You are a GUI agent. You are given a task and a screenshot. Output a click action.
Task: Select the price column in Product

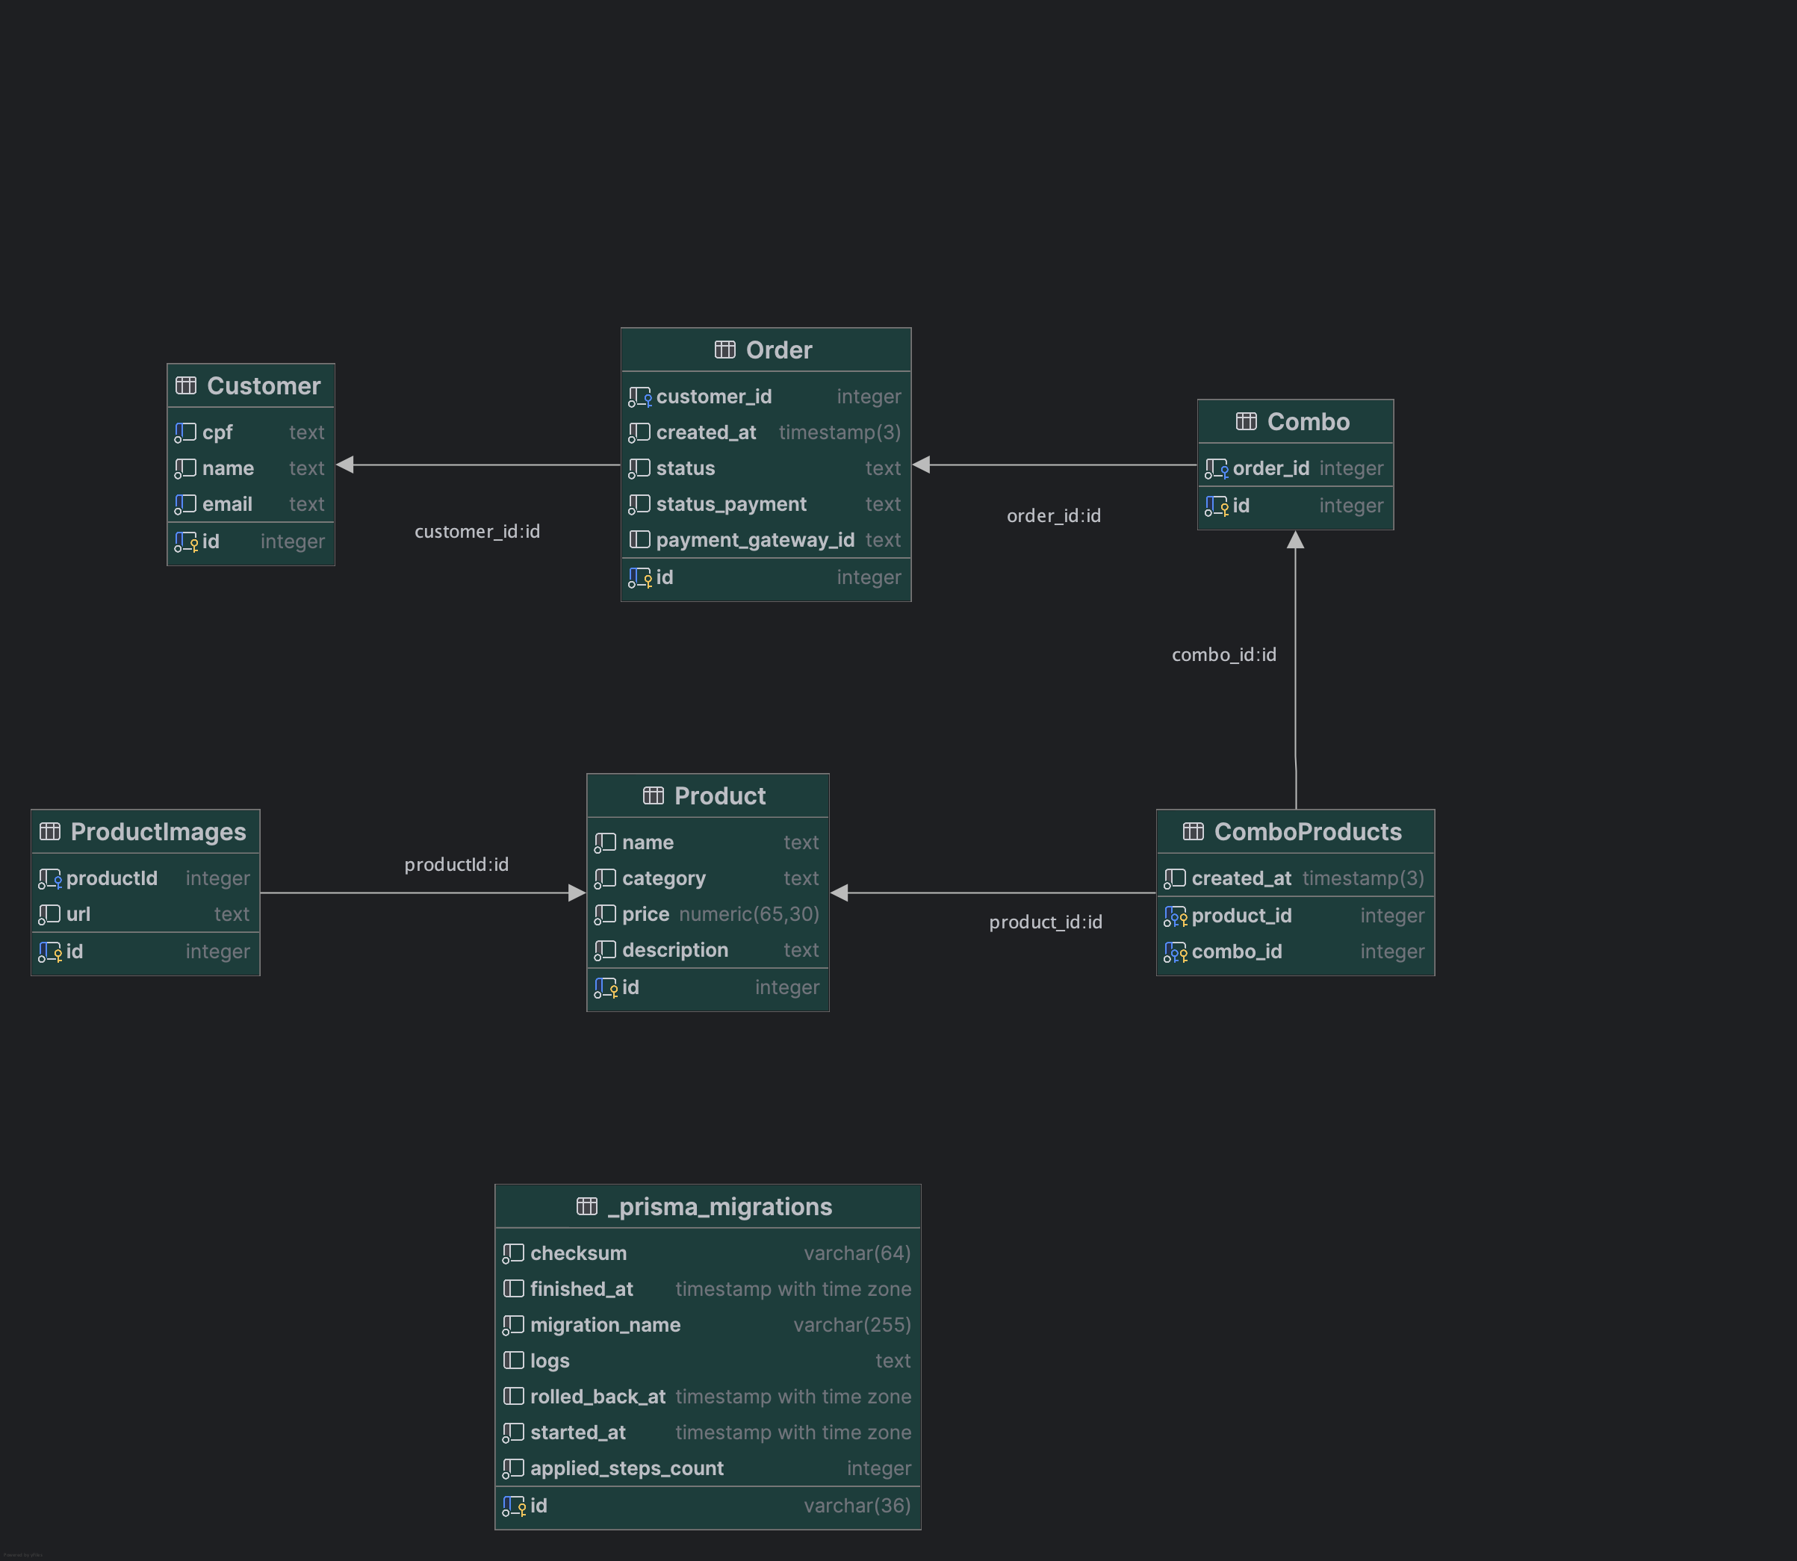pyautogui.click(x=645, y=913)
